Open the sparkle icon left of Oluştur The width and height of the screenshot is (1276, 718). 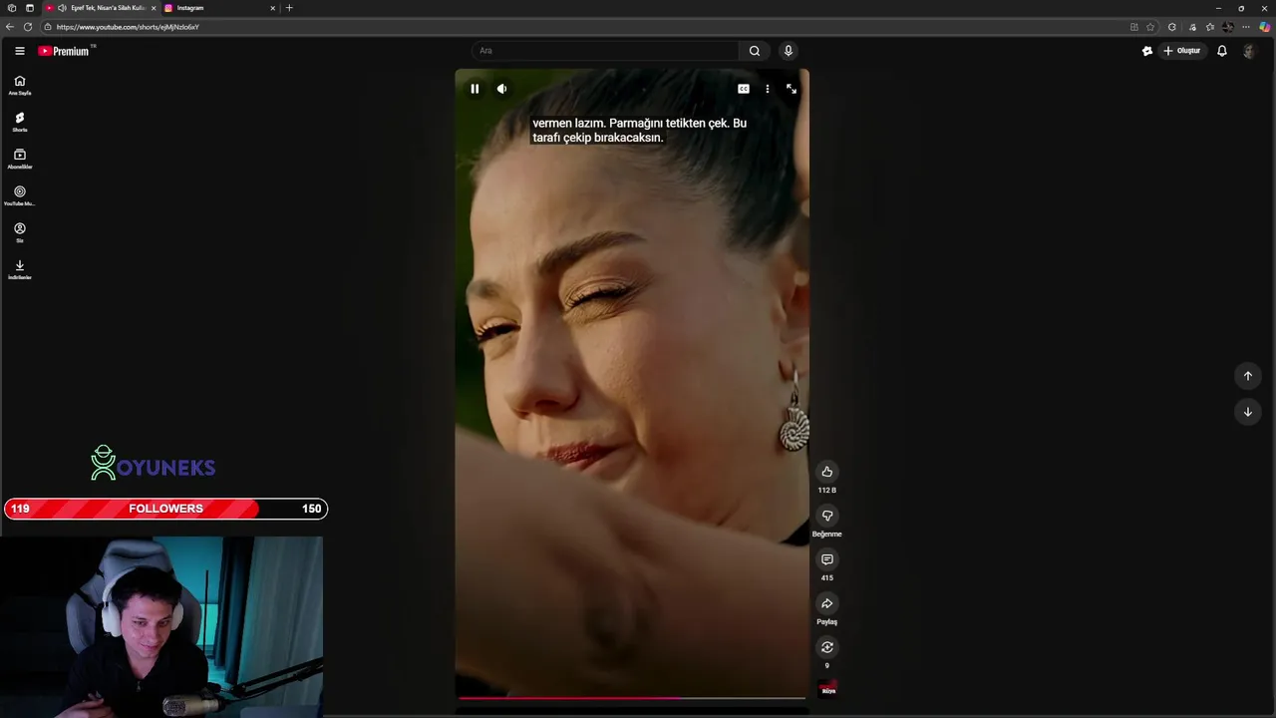(1146, 51)
